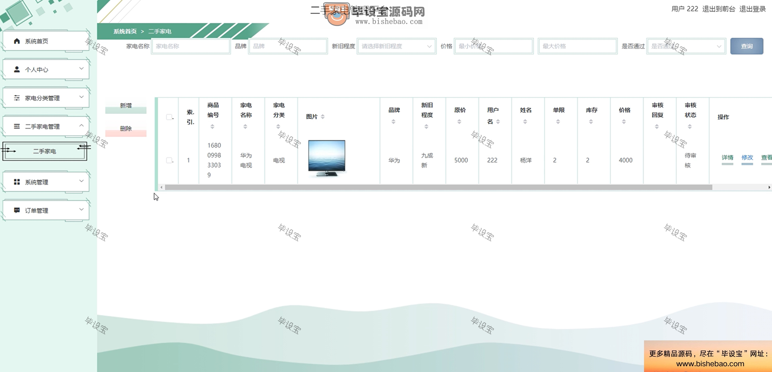Screen dimensions: 772x372
Task: Click the home icon beside 系统首页
Action: (17, 41)
